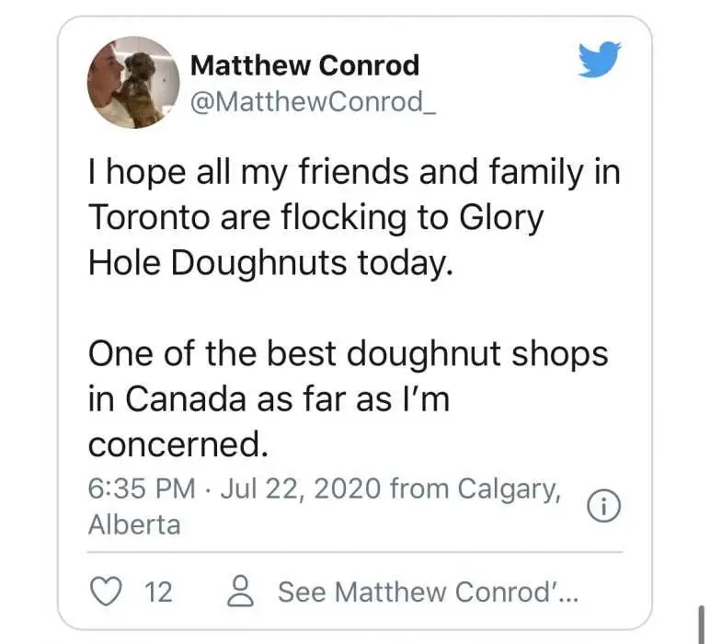Like the tweet with the heart icon
710x644 pixels.
click(x=106, y=592)
